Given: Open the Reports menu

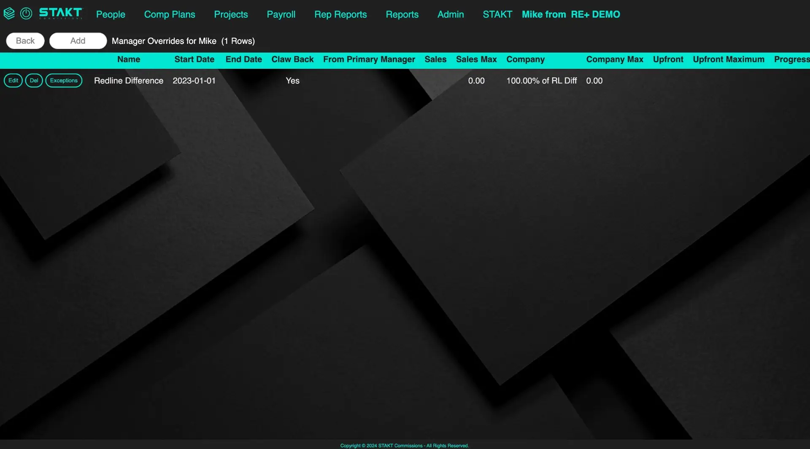Looking at the screenshot, I should click(402, 14).
